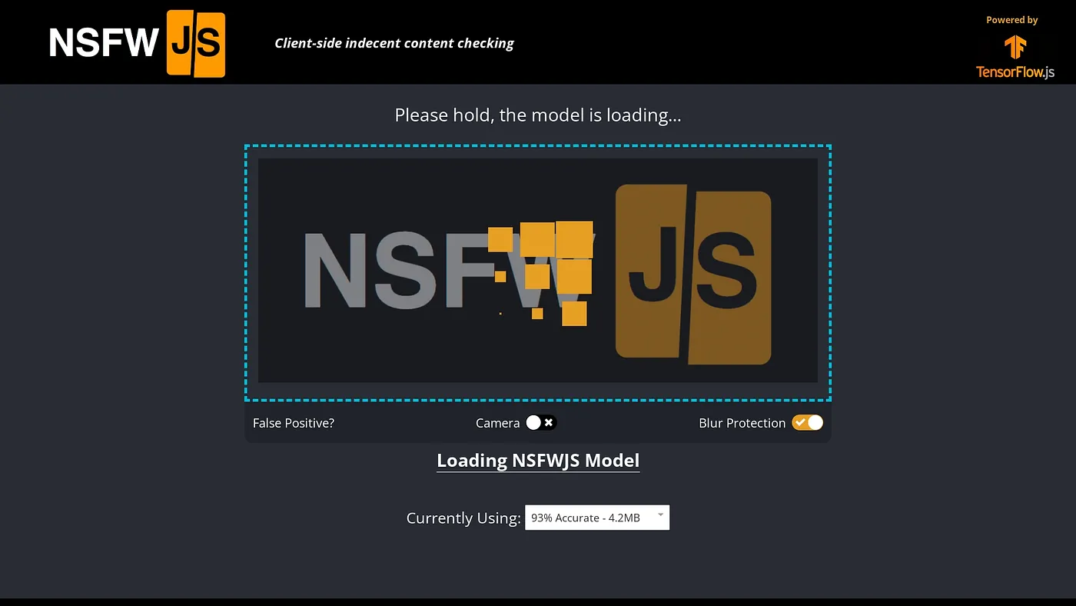
Task: Click the dashed image drop zone preview
Action: click(538, 272)
